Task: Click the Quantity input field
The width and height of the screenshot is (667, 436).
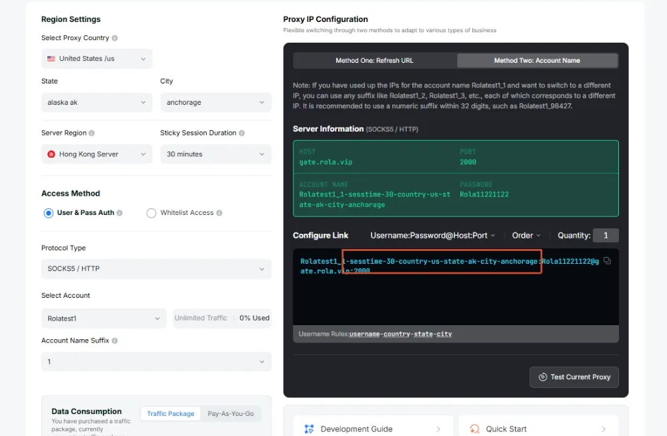Action: [x=606, y=236]
